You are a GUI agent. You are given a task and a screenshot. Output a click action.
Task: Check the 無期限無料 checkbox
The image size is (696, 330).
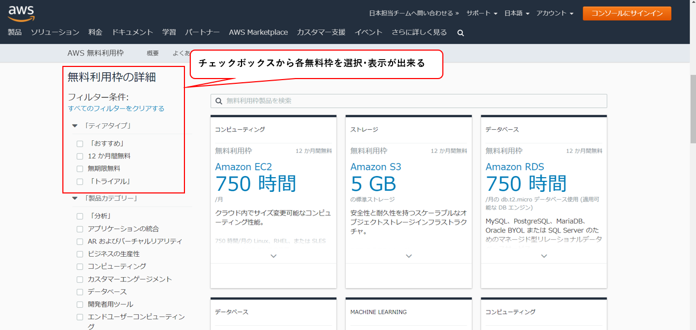pyautogui.click(x=80, y=169)
